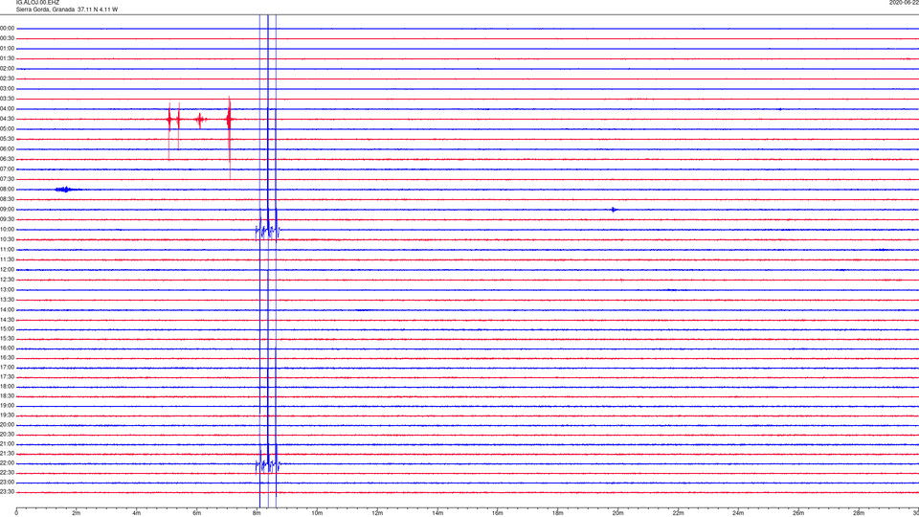Image resolution: width=919 pixels, height=517 pixels.
Task: Select the 05:00 trace time label
Action: (x=8, y=129)
